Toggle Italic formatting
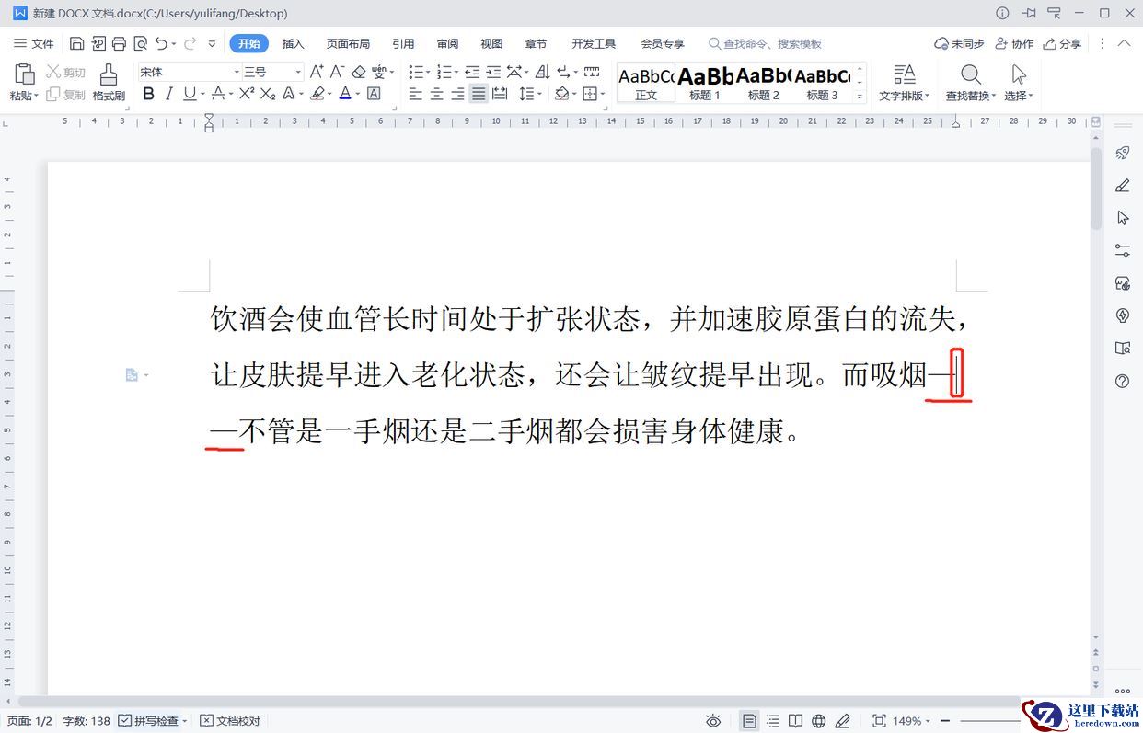1143x733 pixels. tap(169, 94)
